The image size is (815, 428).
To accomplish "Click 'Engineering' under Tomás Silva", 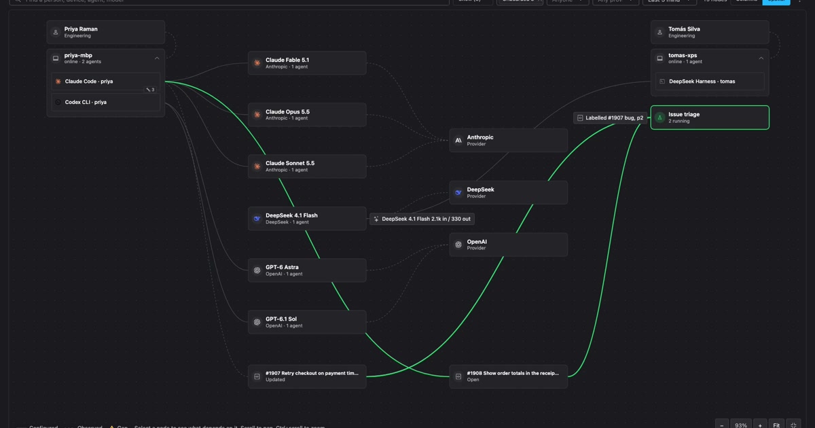I will (x=681, y=35).
